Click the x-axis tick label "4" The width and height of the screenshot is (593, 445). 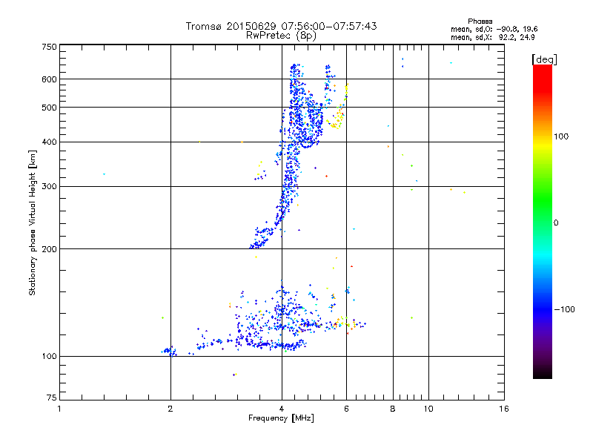click(282, 409)
